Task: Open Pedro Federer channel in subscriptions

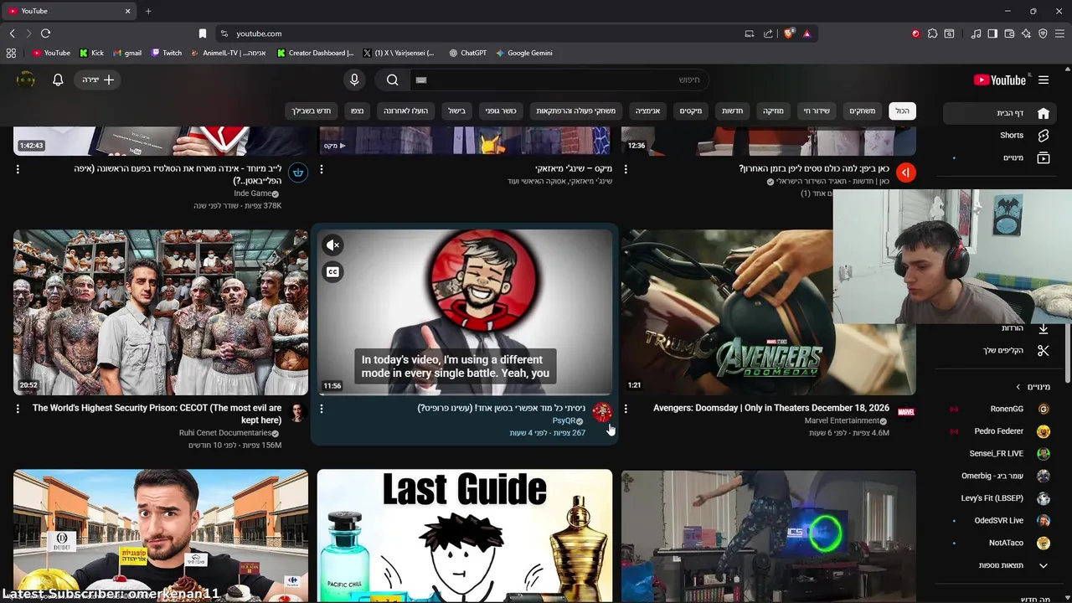Action: (x=999, y=431)
